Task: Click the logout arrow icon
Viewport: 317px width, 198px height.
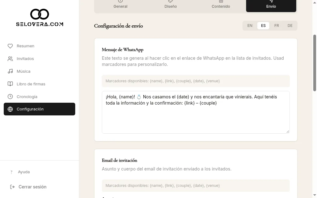Action: tap(12, 187)
